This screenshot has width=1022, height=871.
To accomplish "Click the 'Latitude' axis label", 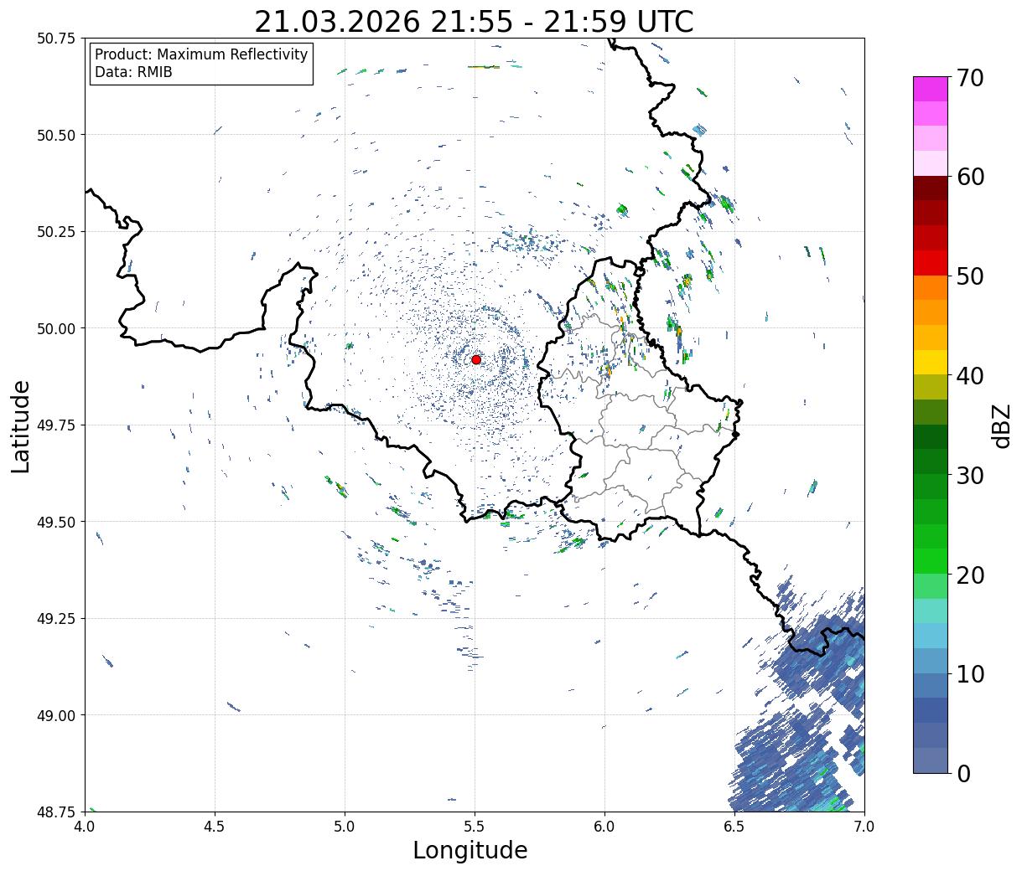I will (x=21, y=426).
